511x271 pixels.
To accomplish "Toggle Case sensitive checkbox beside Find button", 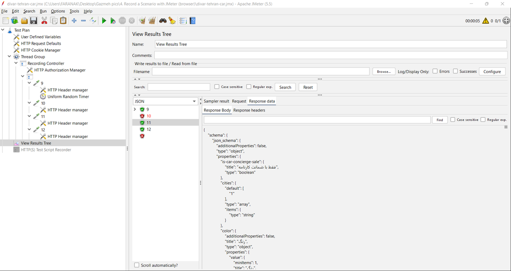I will (x=453, y=120).
